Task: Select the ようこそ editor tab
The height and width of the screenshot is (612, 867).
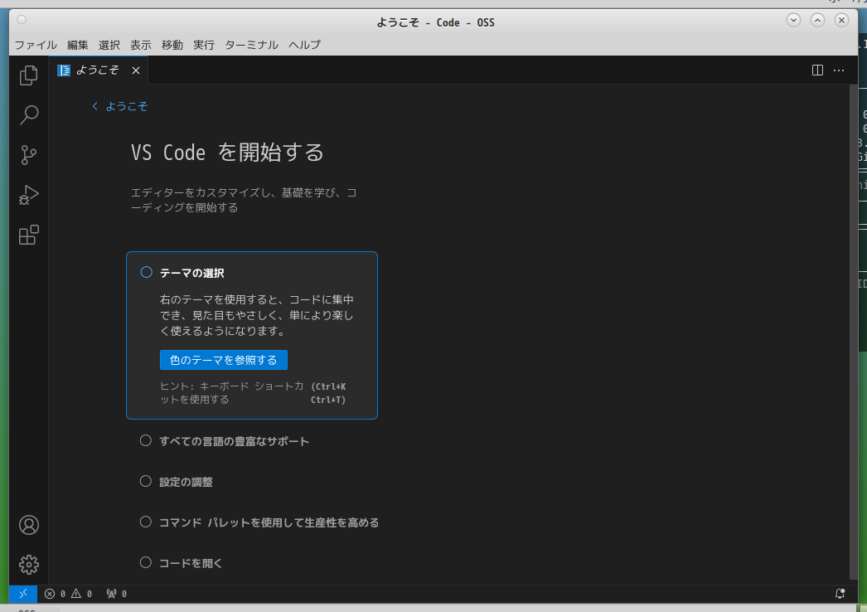Action: point(99,70)
